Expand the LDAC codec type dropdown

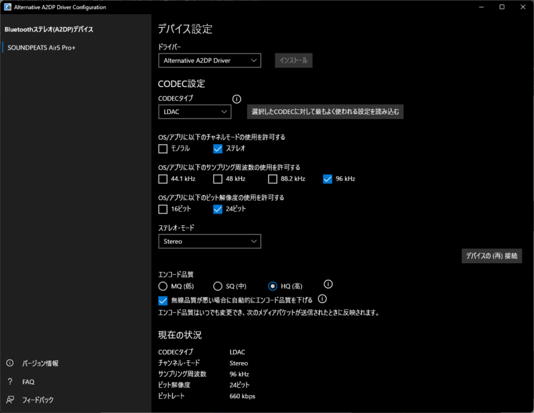coord(195,112)
